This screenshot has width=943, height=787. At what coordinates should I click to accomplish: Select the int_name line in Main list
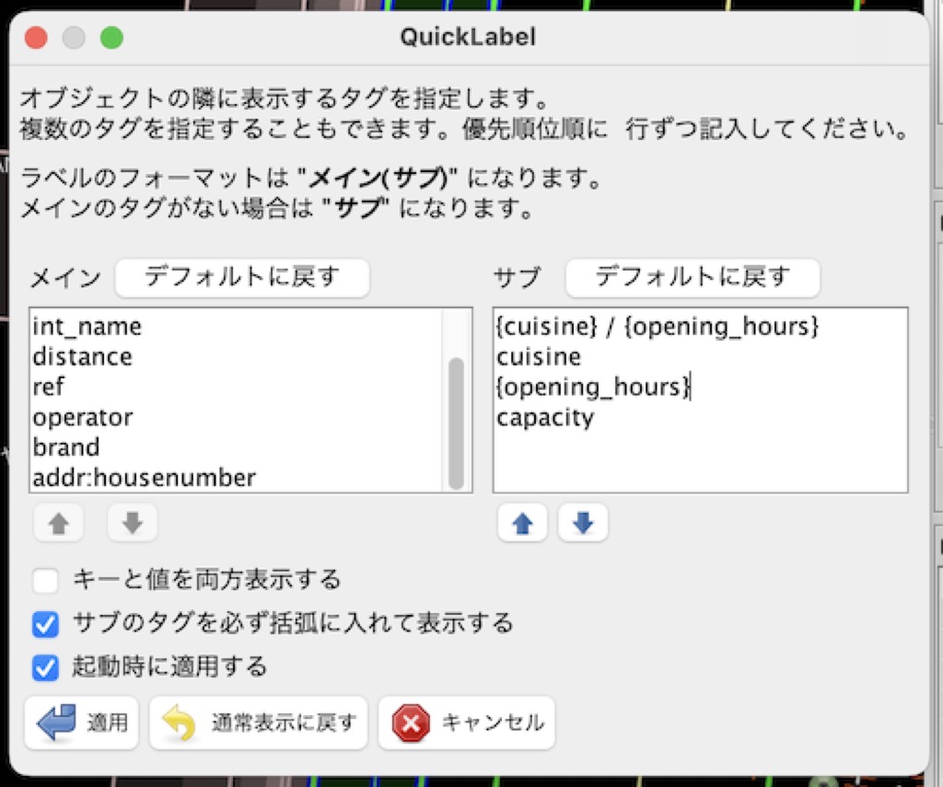[87, 327]
